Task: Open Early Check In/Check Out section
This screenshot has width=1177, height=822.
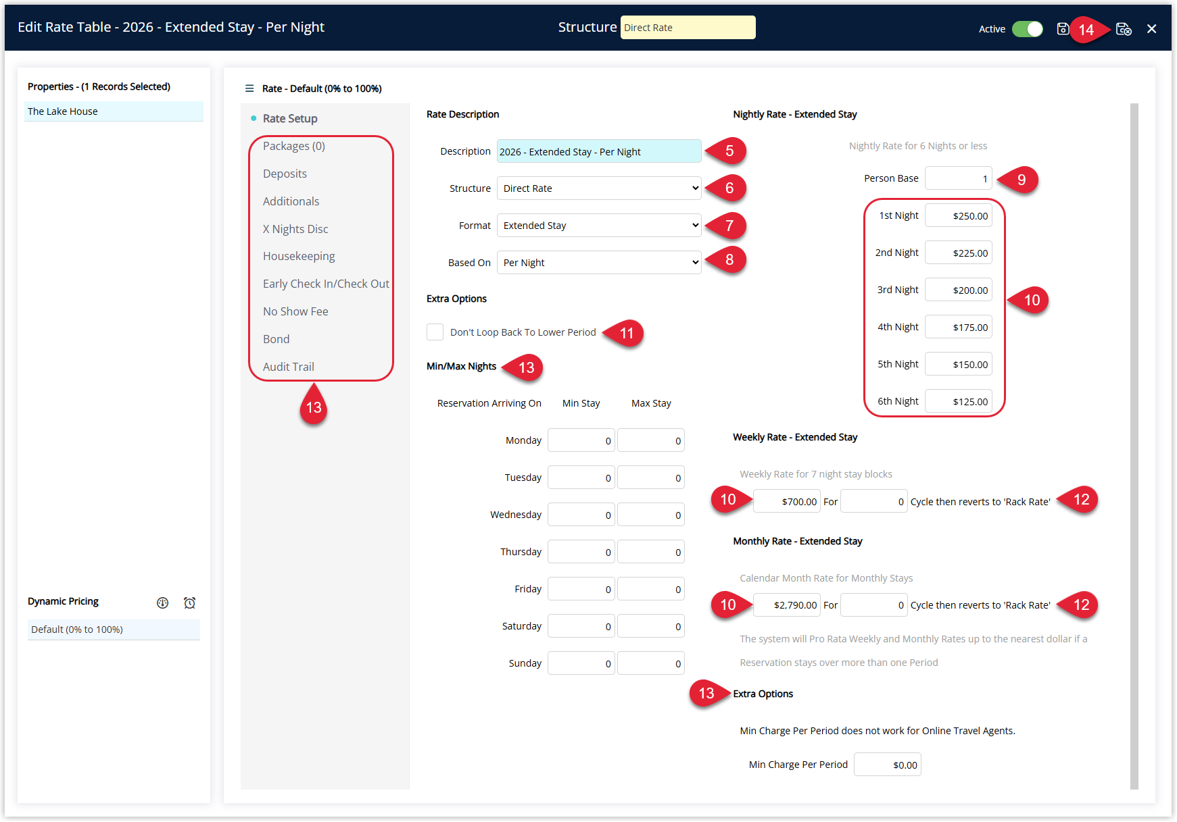Action: [x=326, y=284]
